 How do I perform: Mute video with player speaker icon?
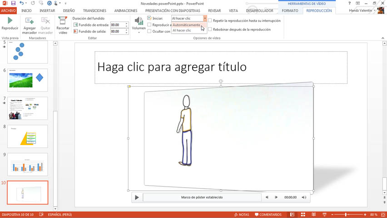pos(304,197)
